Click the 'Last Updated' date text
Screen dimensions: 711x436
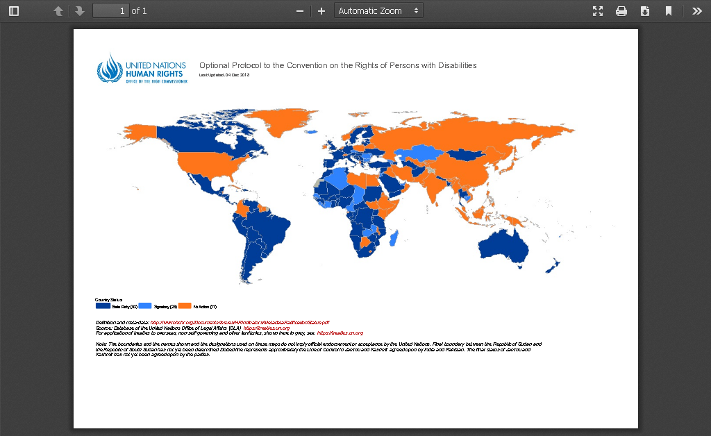click(x=224, y=75)
